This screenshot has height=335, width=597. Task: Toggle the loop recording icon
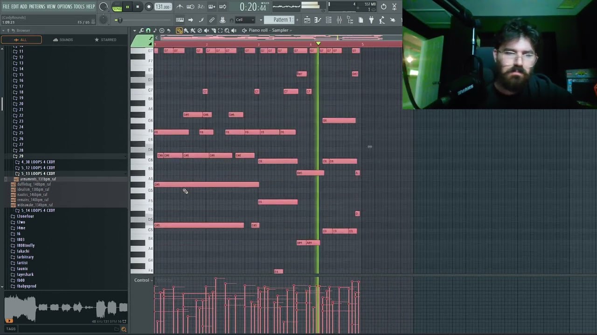pyautogui.click(x=222, y=7)
